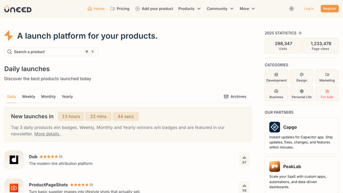
Task: Click the search magnifier icon
Action: (9, 52)
